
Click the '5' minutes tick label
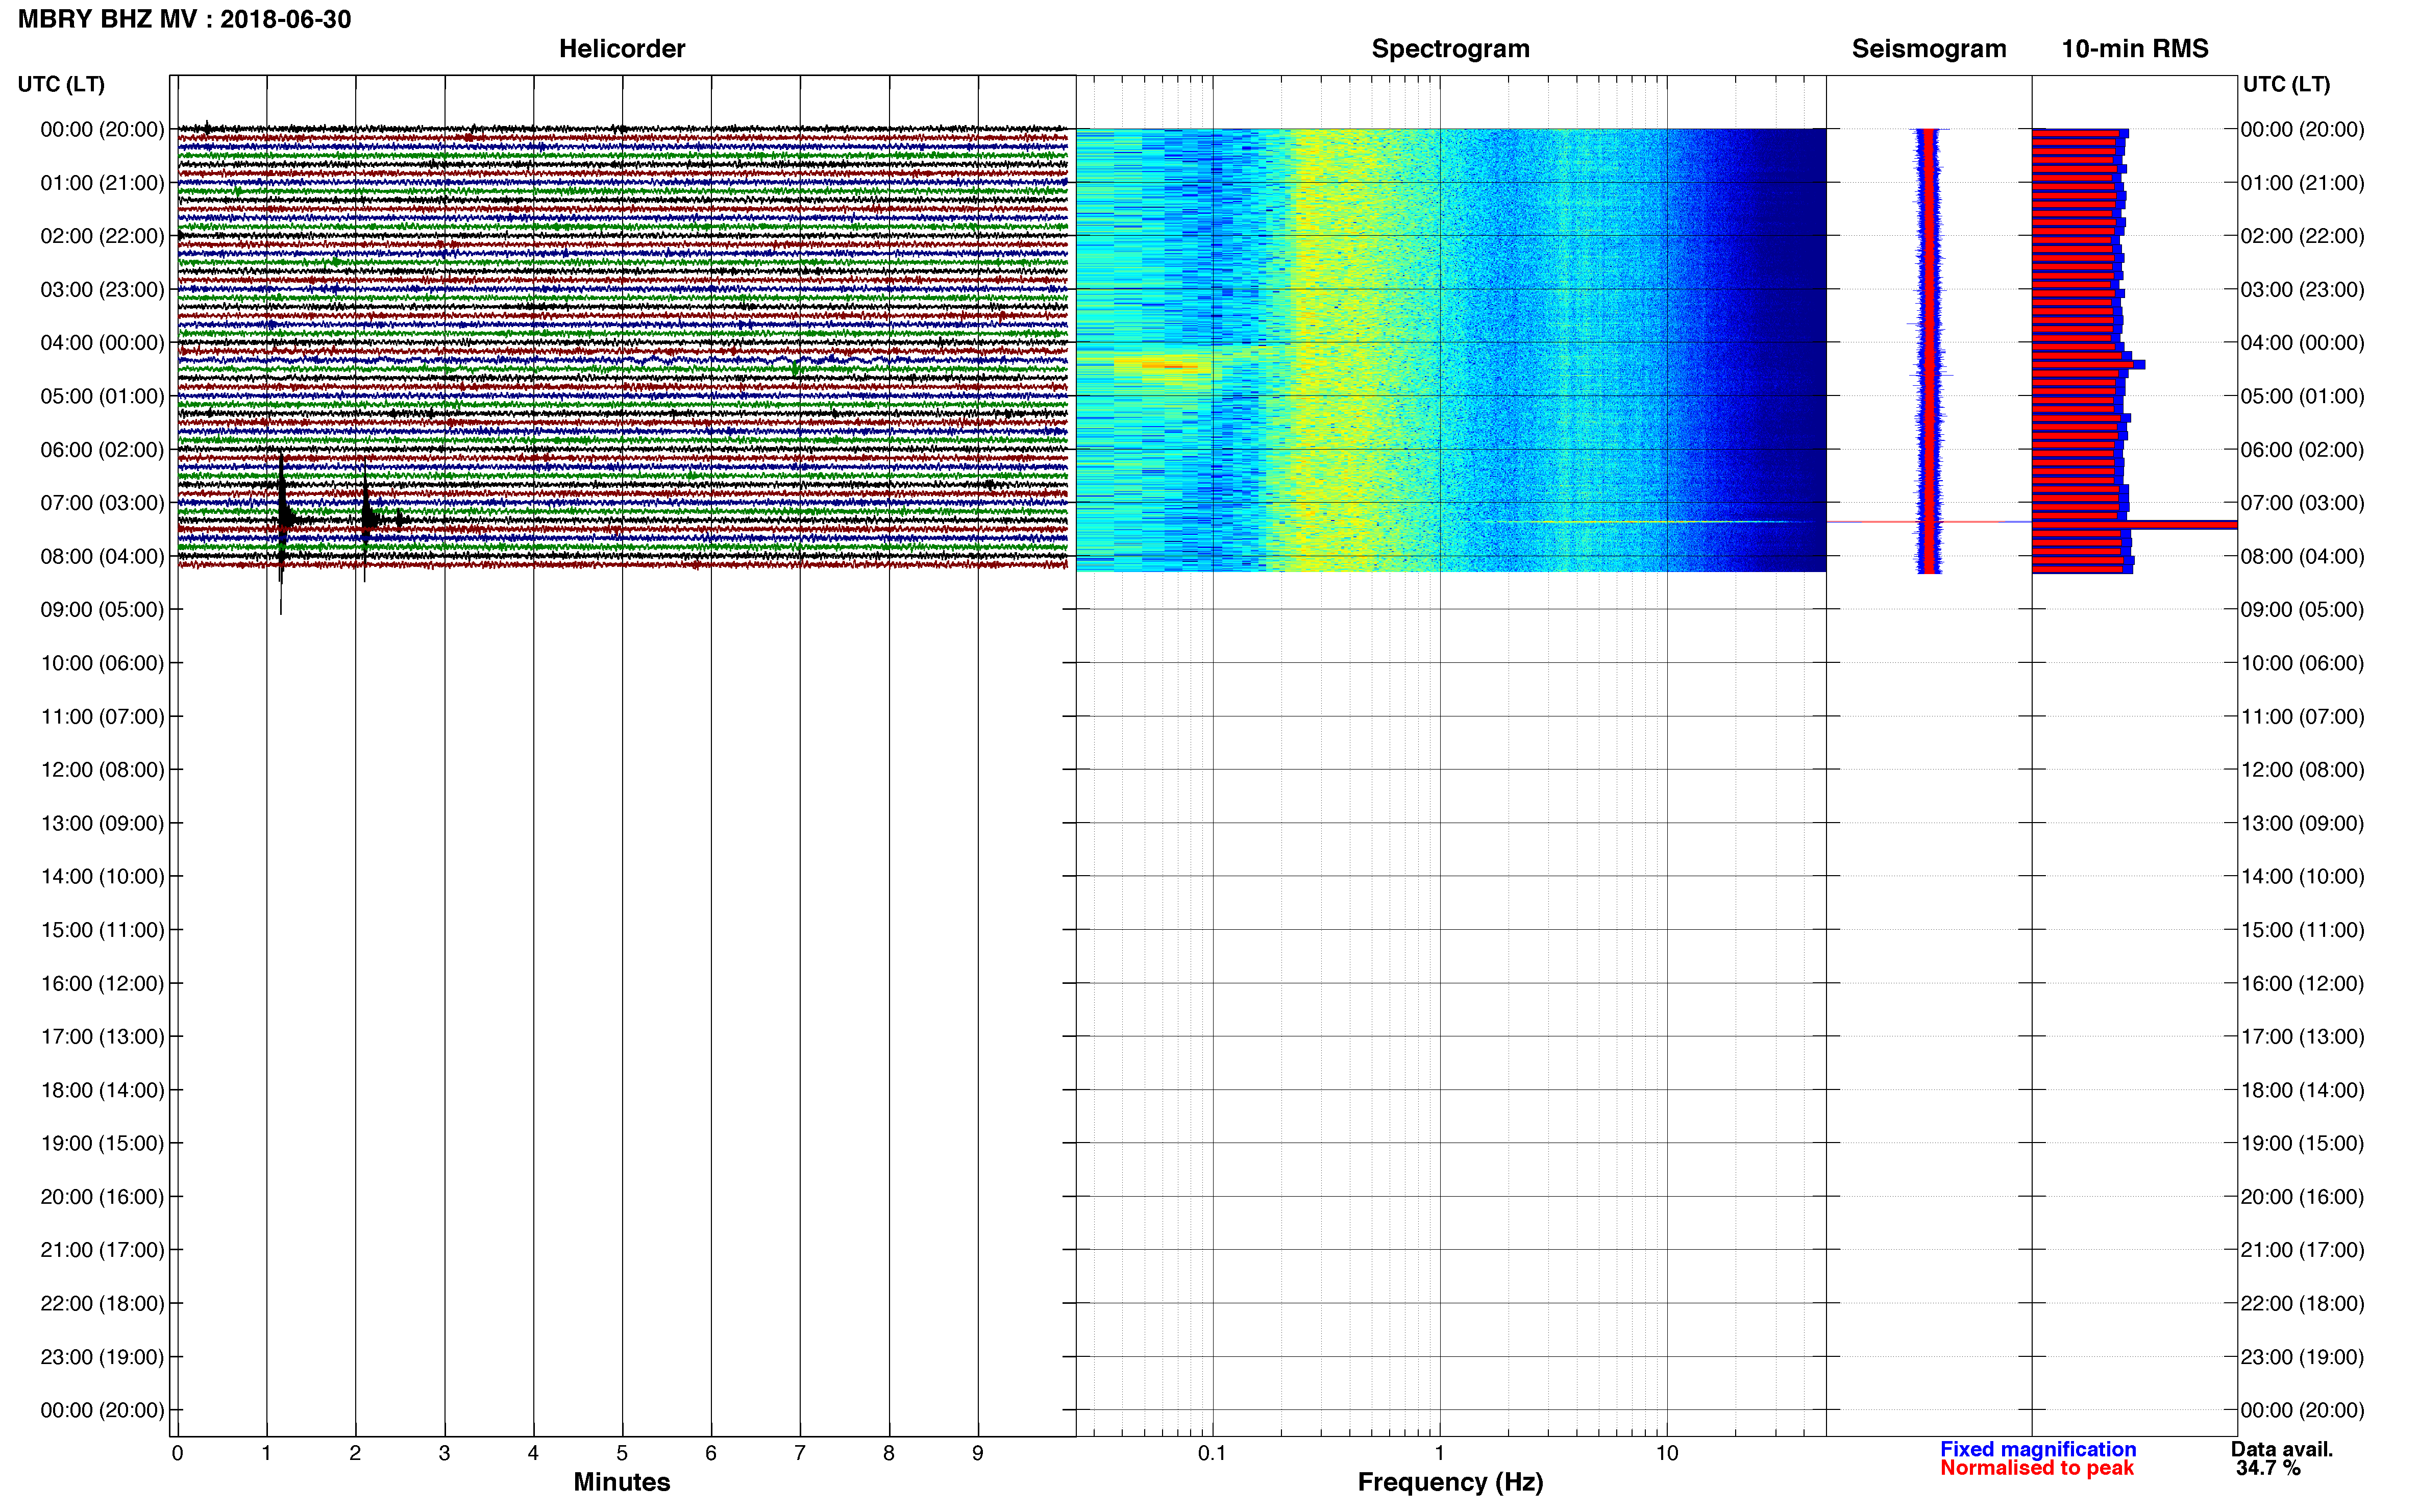(622, 1452)
